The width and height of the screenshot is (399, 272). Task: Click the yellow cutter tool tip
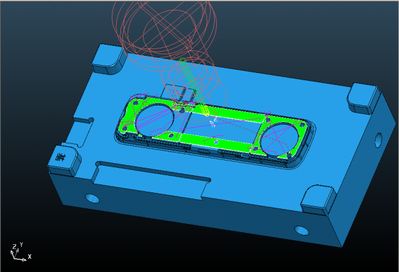205,111
